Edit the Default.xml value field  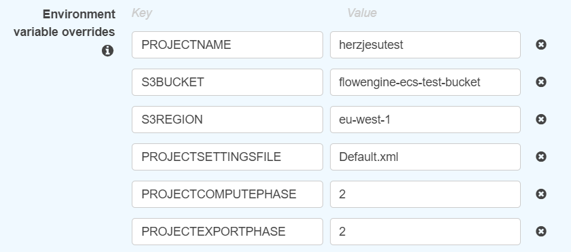click(x=425, y=157)
